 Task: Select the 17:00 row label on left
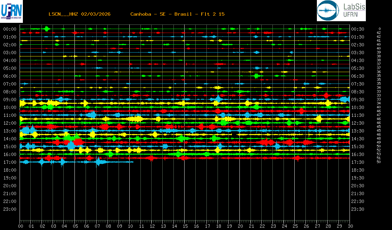point(10,162)
